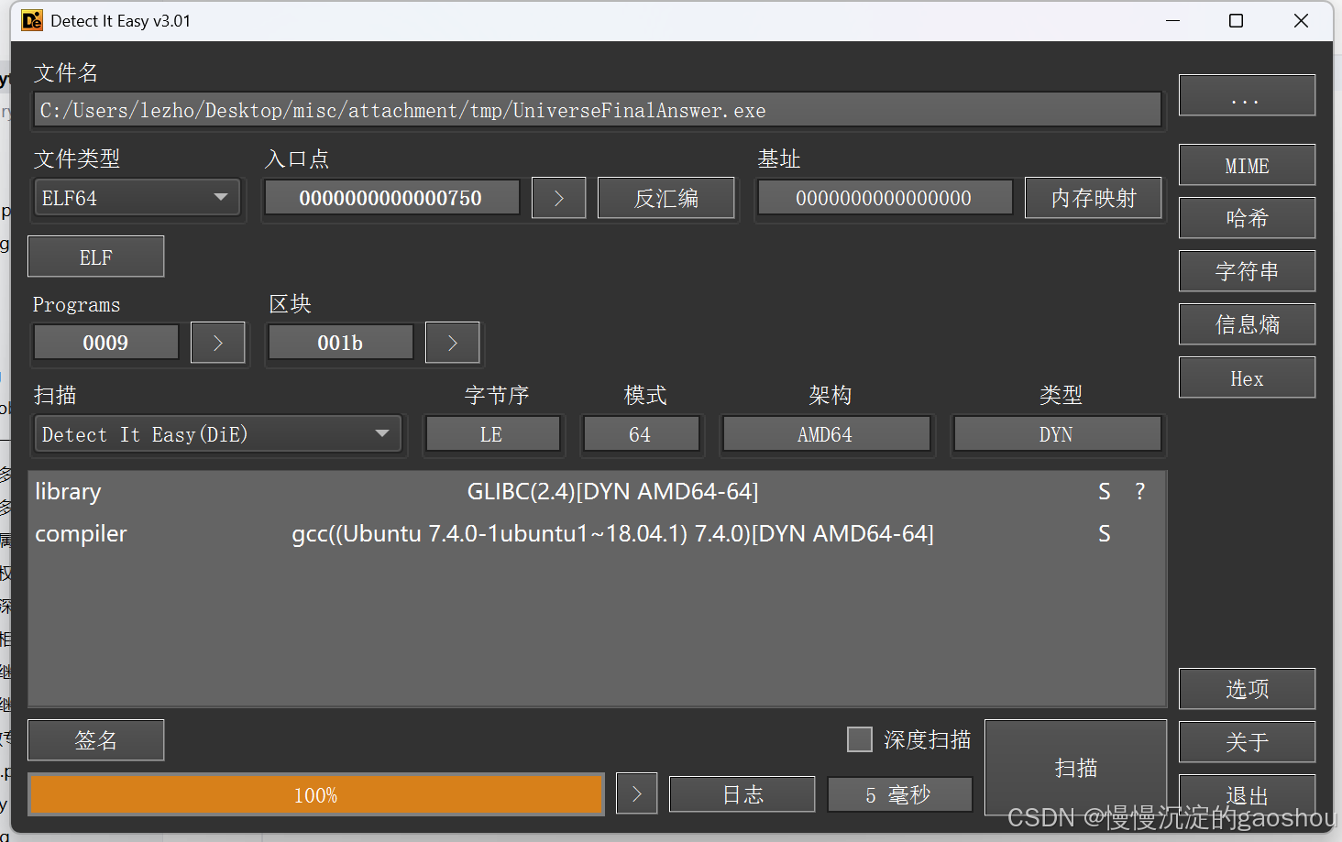
Task: Click the S marker in compiler row
Action: coord(1105,534)
